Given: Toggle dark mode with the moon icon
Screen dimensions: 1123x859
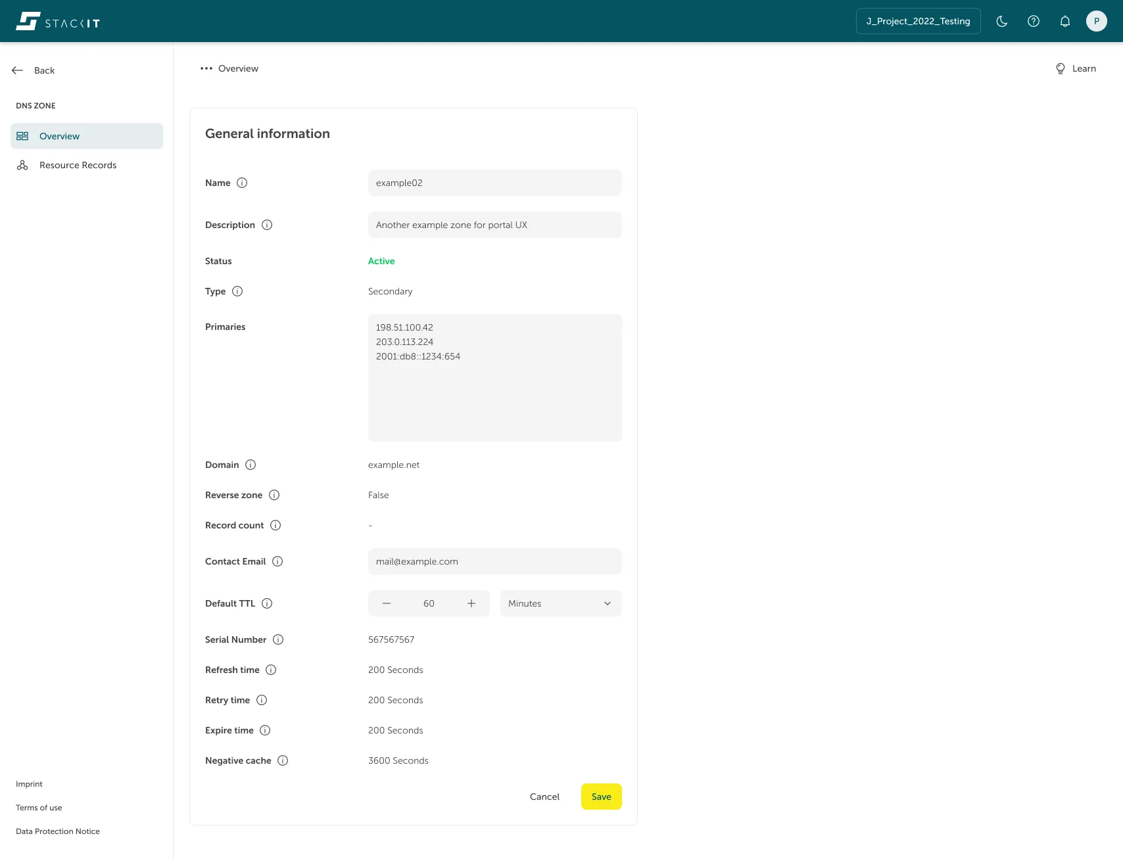Looking at the screenshot, I should point(1001,21).
